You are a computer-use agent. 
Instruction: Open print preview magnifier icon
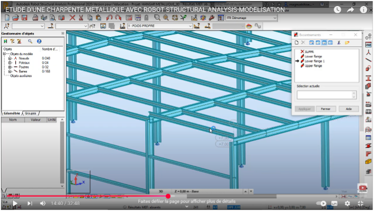(x=52, y=17)
